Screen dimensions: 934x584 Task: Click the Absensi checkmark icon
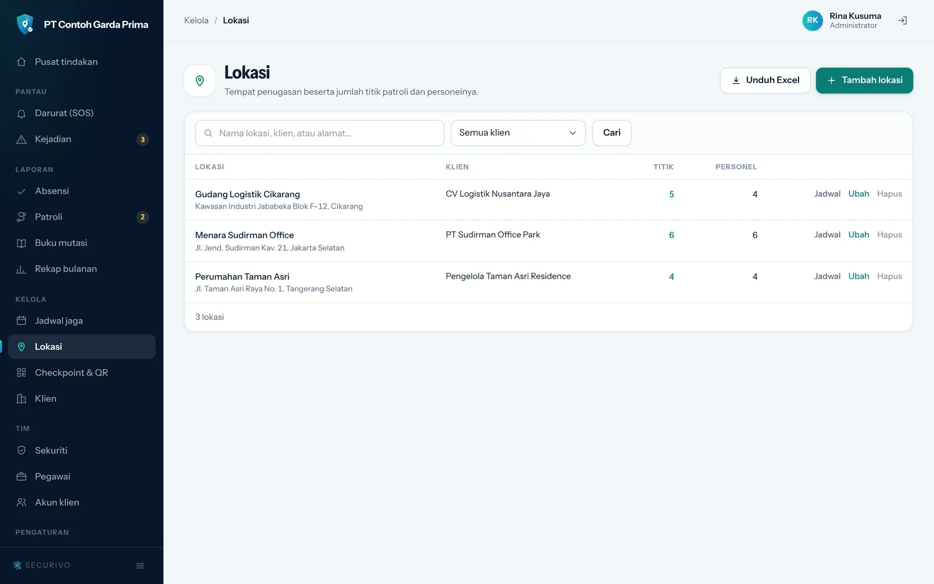(x=22, y=191)
